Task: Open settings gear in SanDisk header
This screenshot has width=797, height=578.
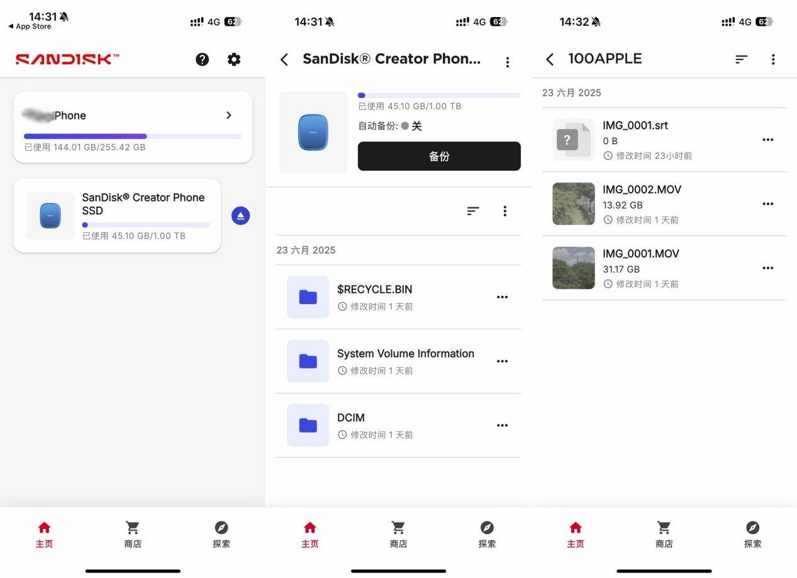Action: [x=234, y=59]
